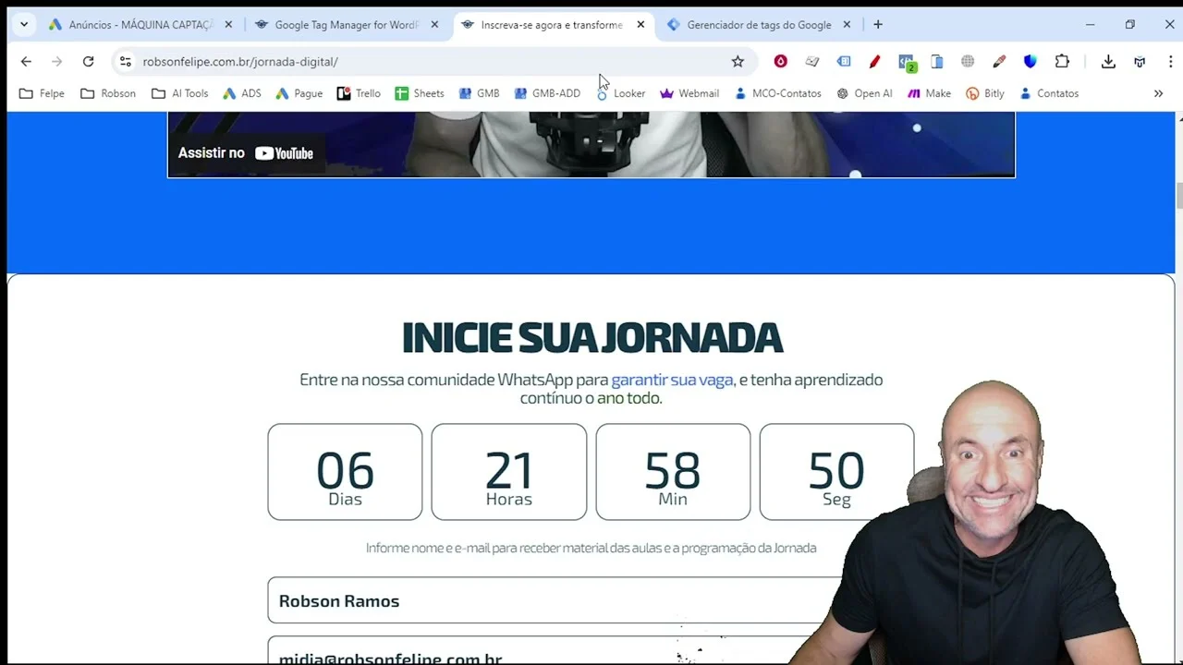The width and height of the screenshot is (1183, 665).
Task: Show more bookmarks with the chevron
Action: pyautogui.click(x=1158, y=93)
